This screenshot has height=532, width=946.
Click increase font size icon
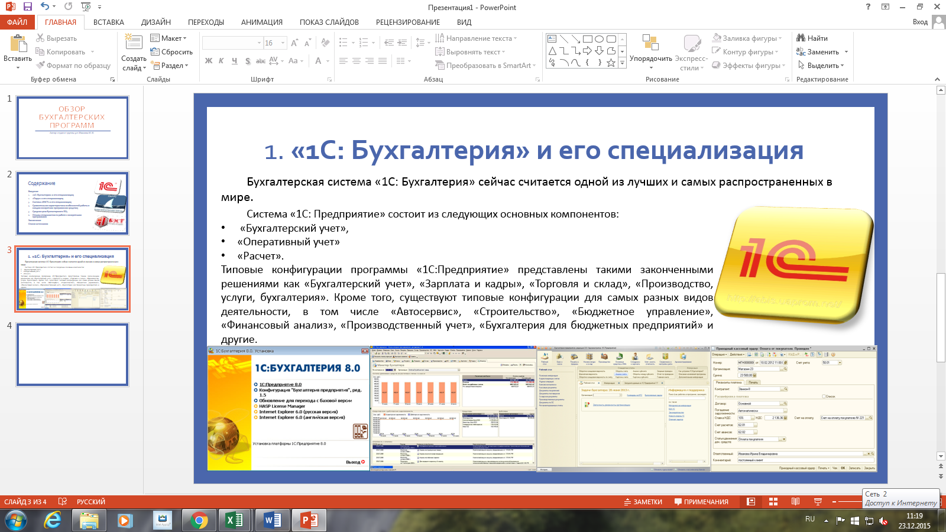(294, 43)
